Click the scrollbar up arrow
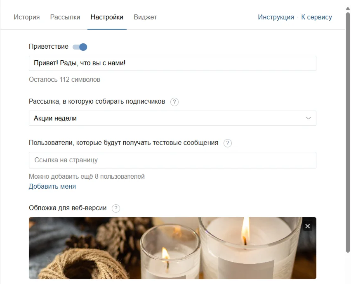This screenshot has width=351, height=284. (348, 9)
